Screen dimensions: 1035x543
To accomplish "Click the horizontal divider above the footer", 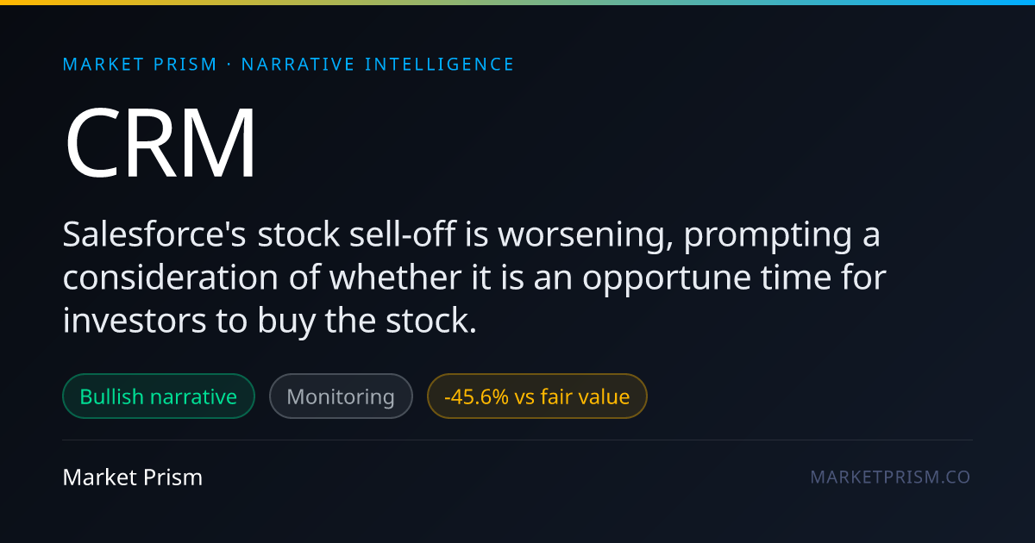I will click(x=517, y=440).
